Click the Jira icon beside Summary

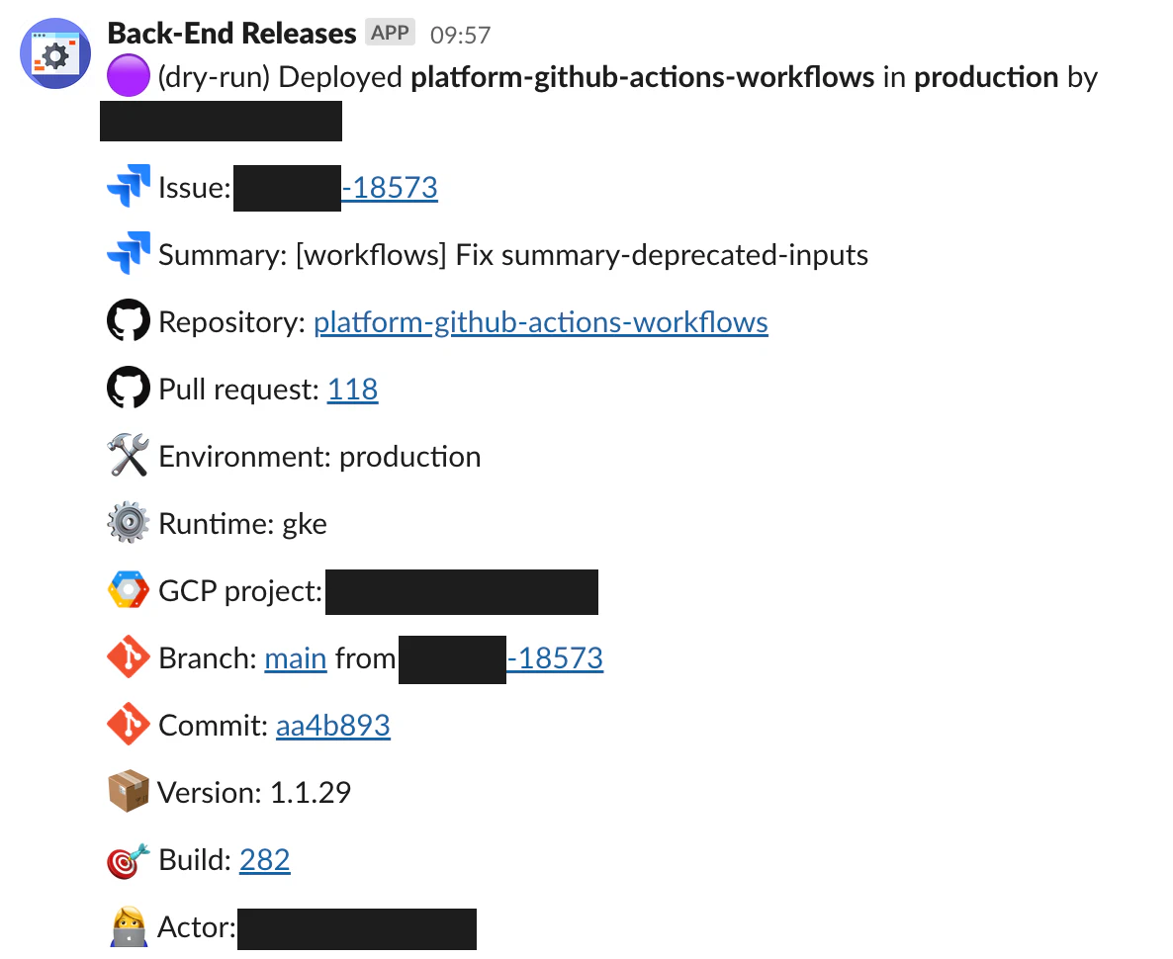[128, 255]
